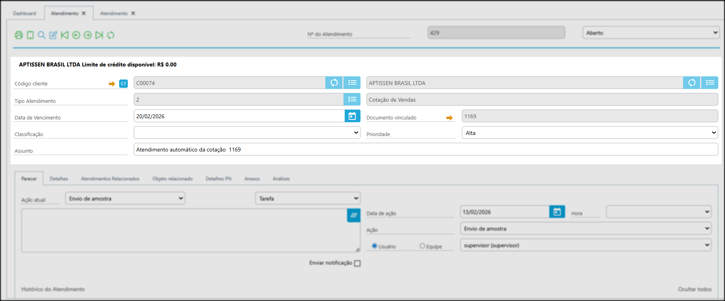
Task: Click the pencil edit record icon
Action: 53,35
